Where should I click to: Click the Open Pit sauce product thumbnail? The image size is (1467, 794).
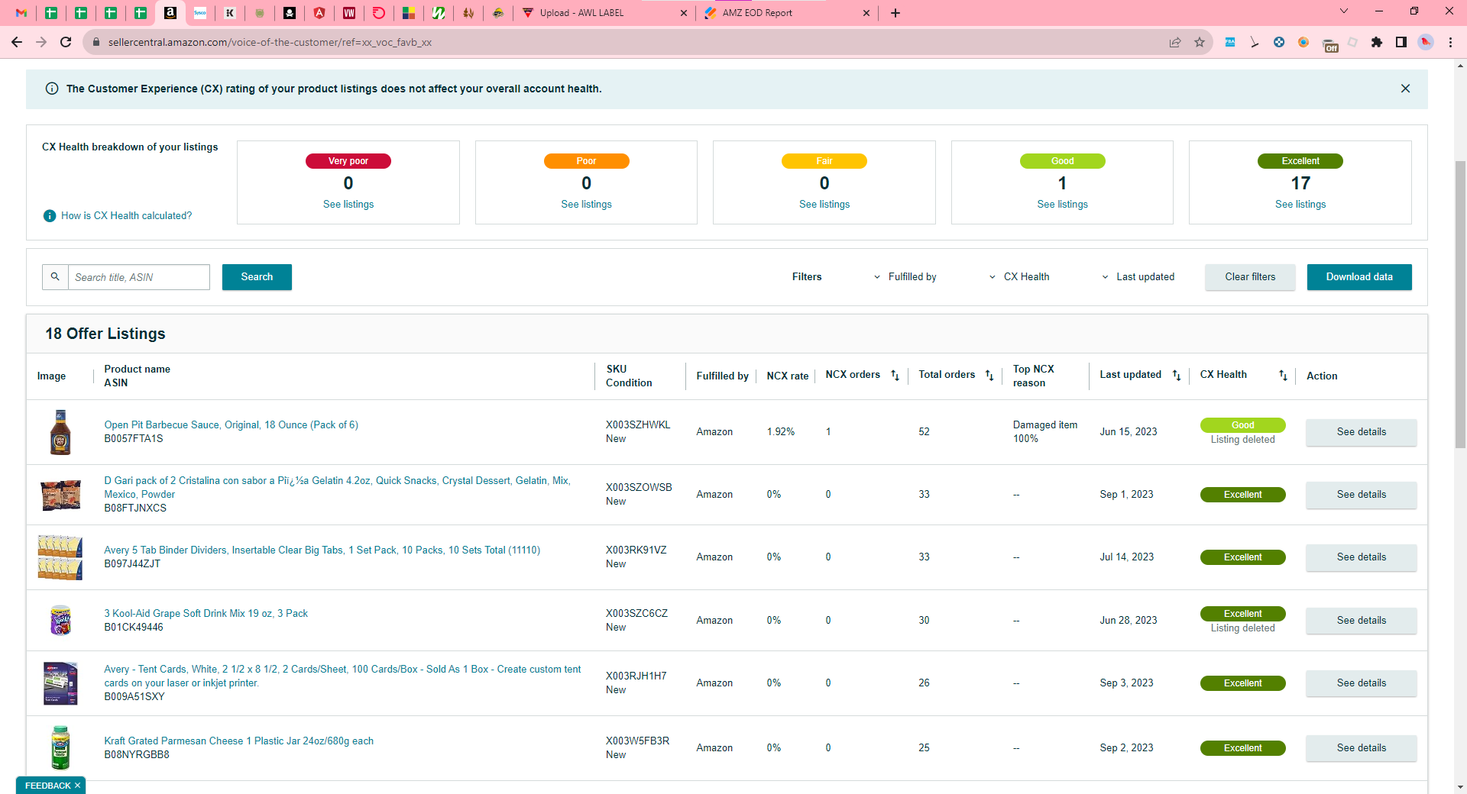pos(60,432)
